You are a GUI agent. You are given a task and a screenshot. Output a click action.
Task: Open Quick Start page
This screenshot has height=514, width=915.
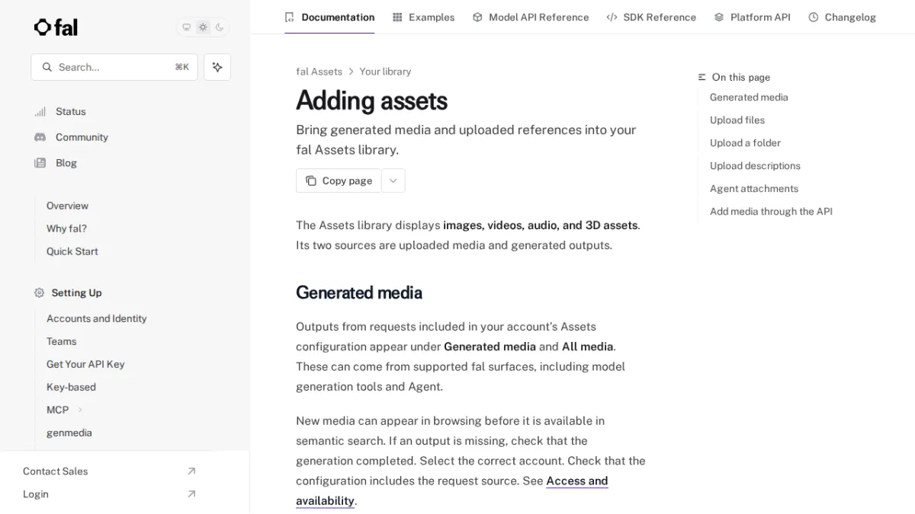(x=72, y=251)
